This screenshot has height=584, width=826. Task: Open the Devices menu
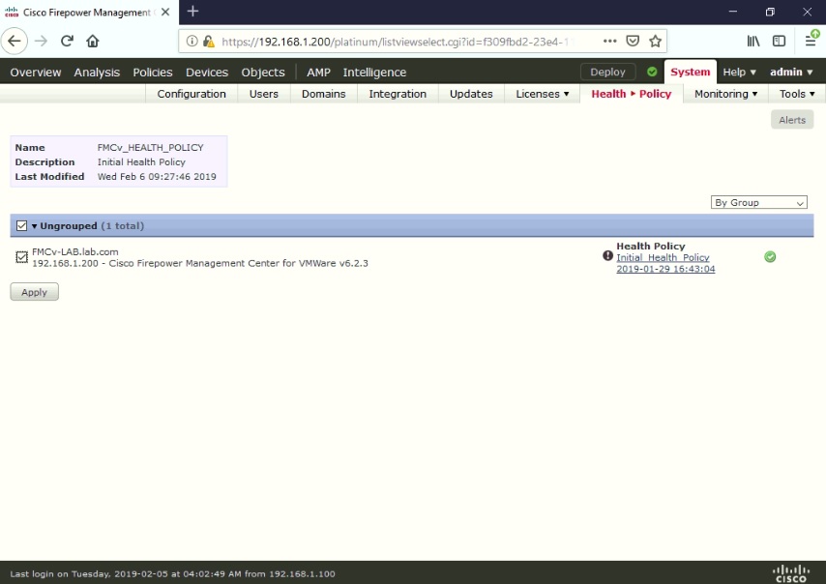pyautogui.click(x=207, y=73)
